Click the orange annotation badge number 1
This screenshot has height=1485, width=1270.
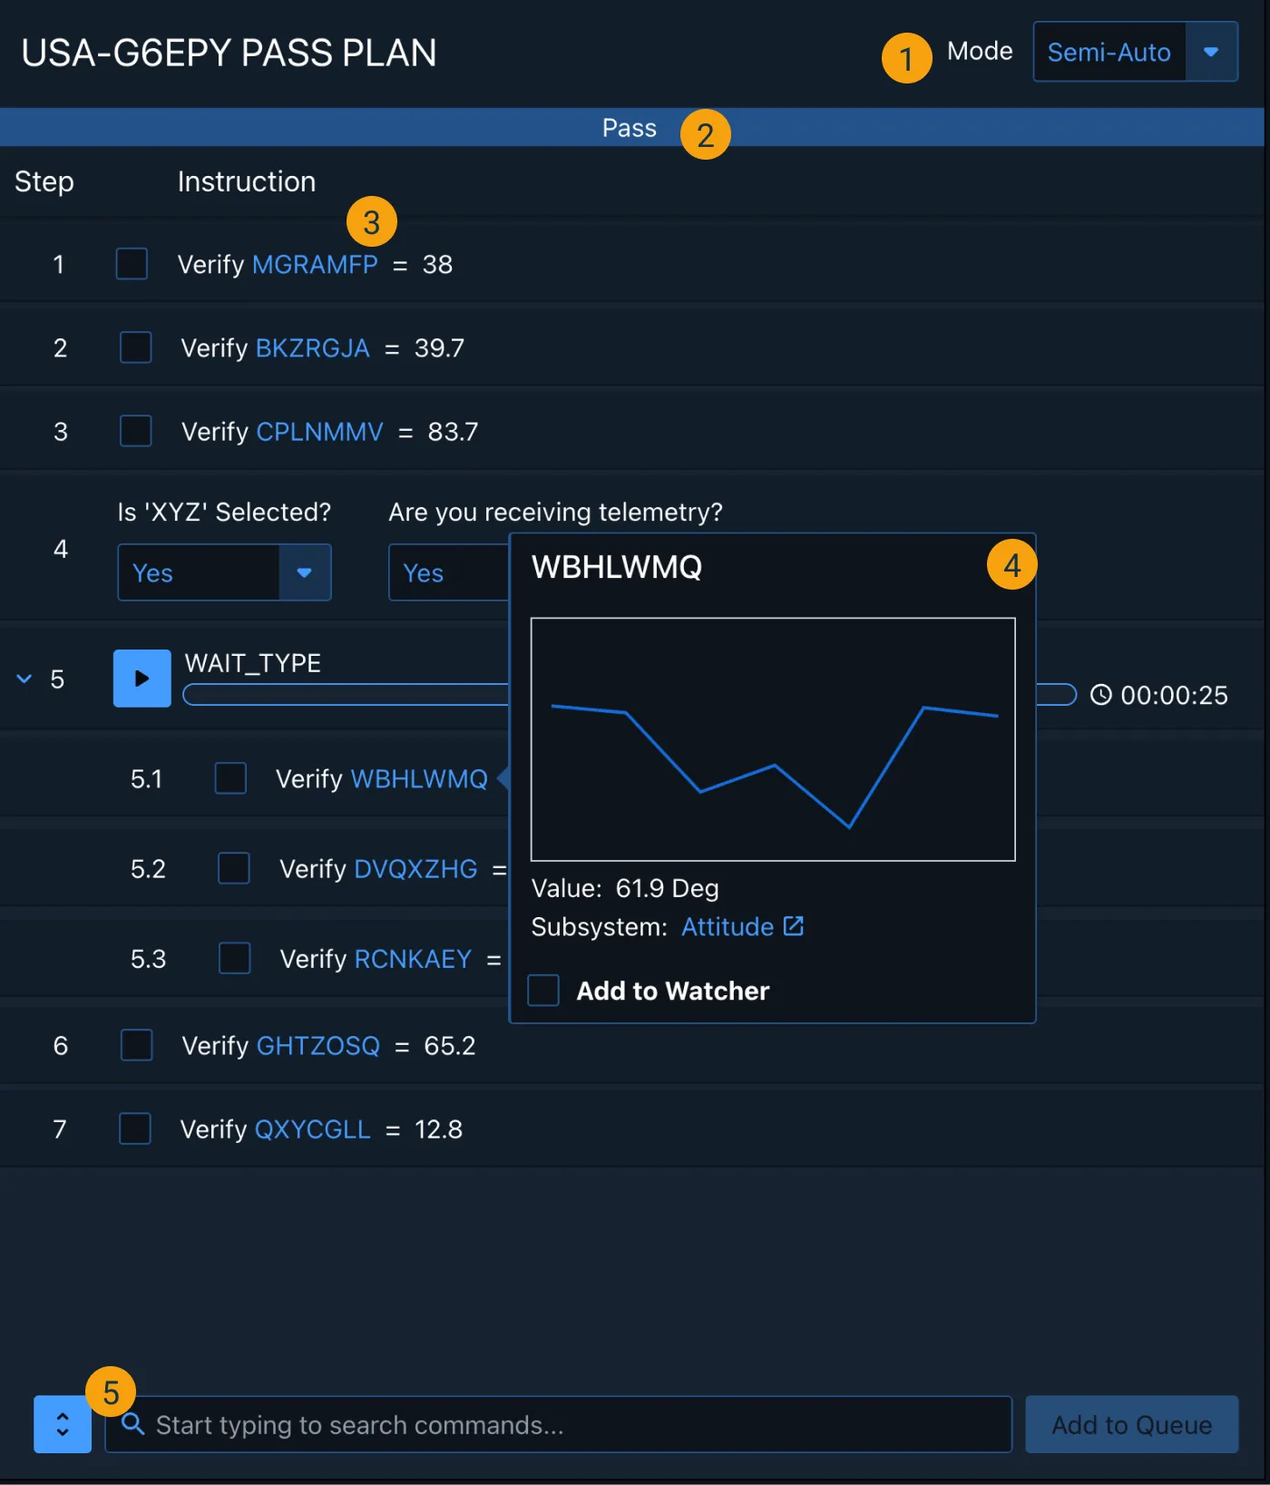coord(906,59)
